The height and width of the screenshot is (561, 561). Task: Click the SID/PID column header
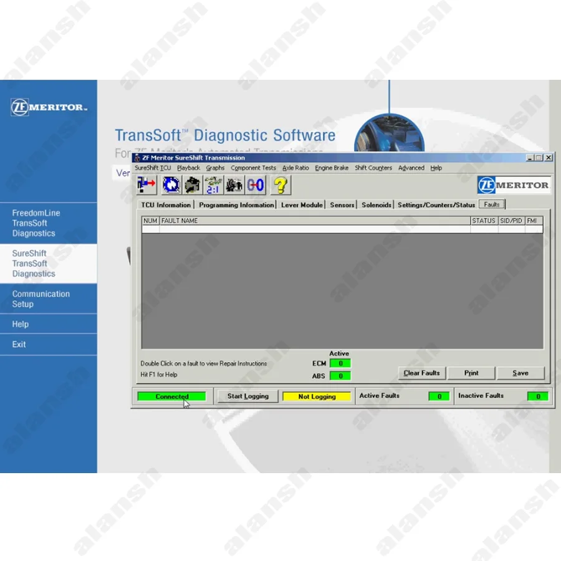pyautogui.click(x=511, y=221)
